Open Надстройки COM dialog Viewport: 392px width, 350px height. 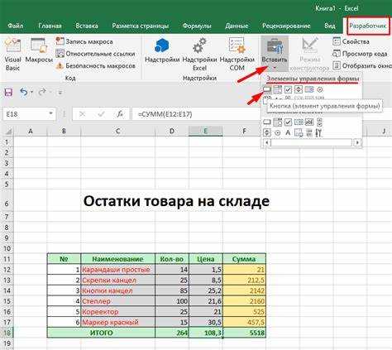237,55
